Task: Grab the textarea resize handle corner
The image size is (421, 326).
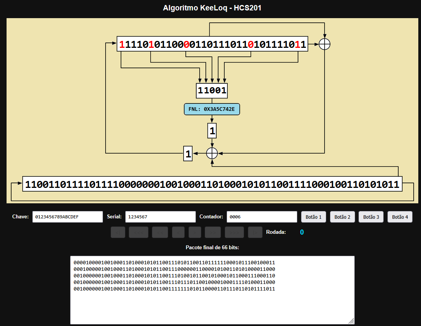Action: (352, 321)
